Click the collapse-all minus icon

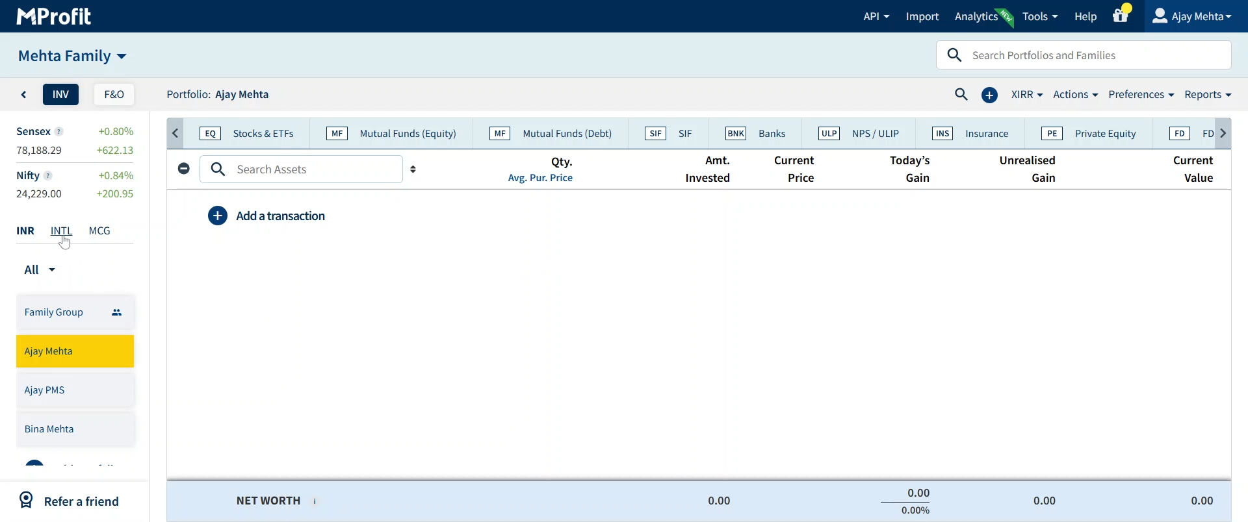tap(184, 169)
